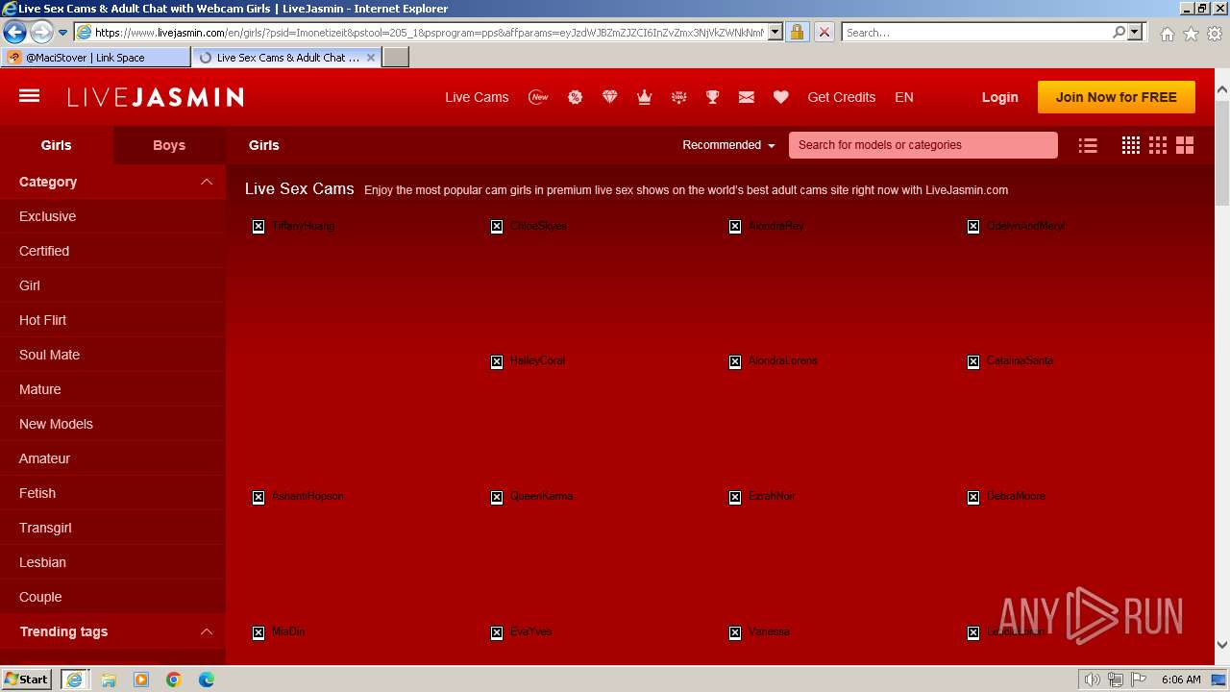Open the browser Tools gear icon

point(1215,34)
